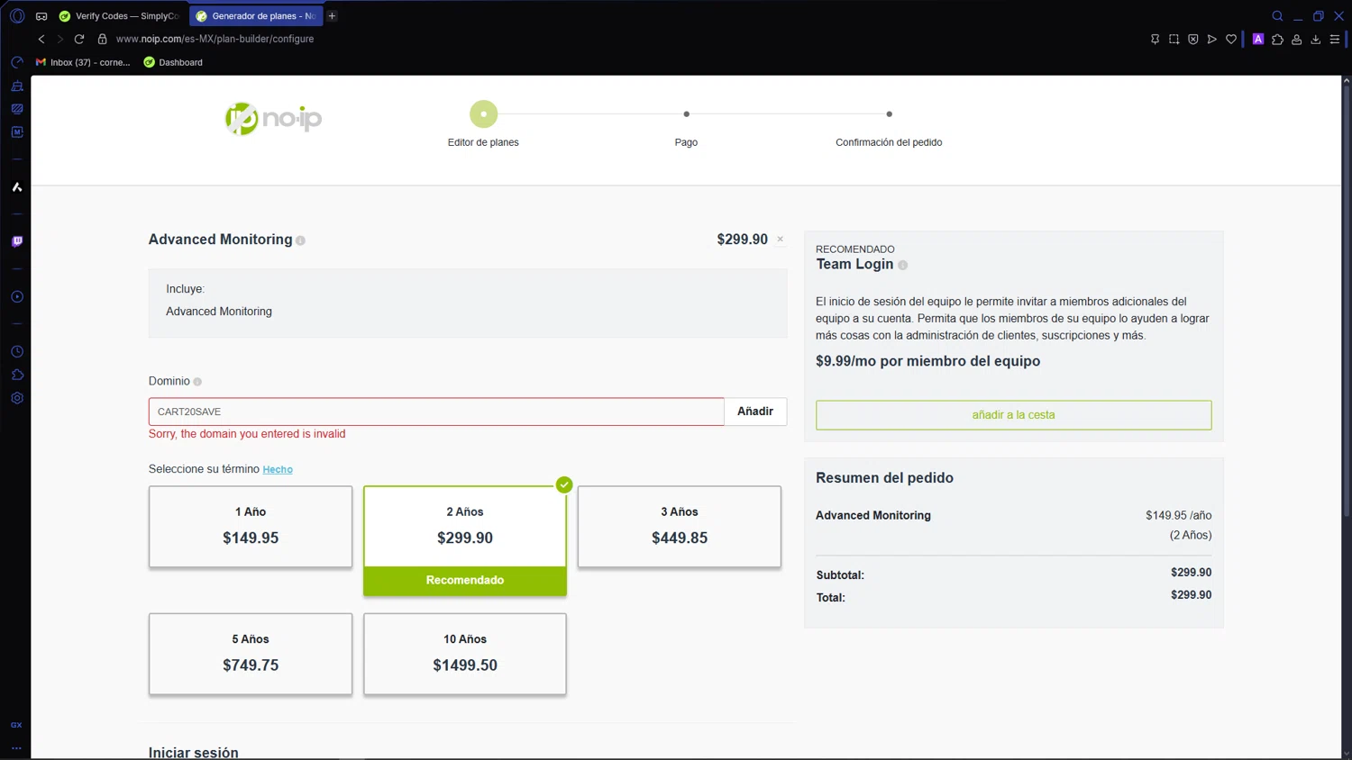Click the Dominio input containing CART20SAVE

click(436, 412)
